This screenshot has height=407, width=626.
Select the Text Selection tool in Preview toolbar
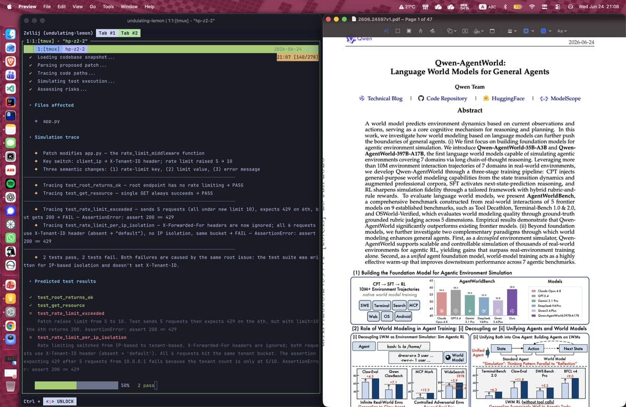point(386,31)
